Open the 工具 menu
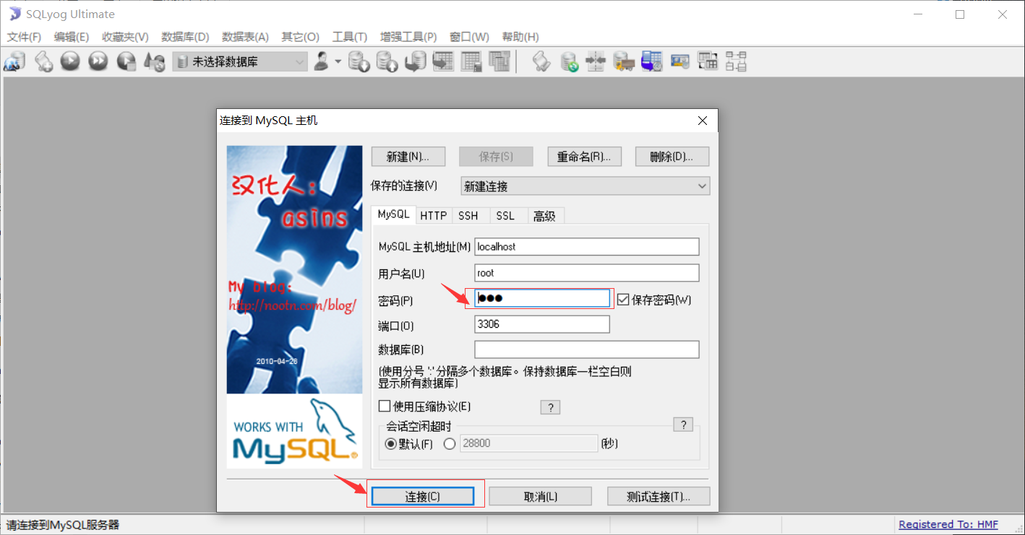The width and height of the screenshot is (1025, 535). (349, 37)
